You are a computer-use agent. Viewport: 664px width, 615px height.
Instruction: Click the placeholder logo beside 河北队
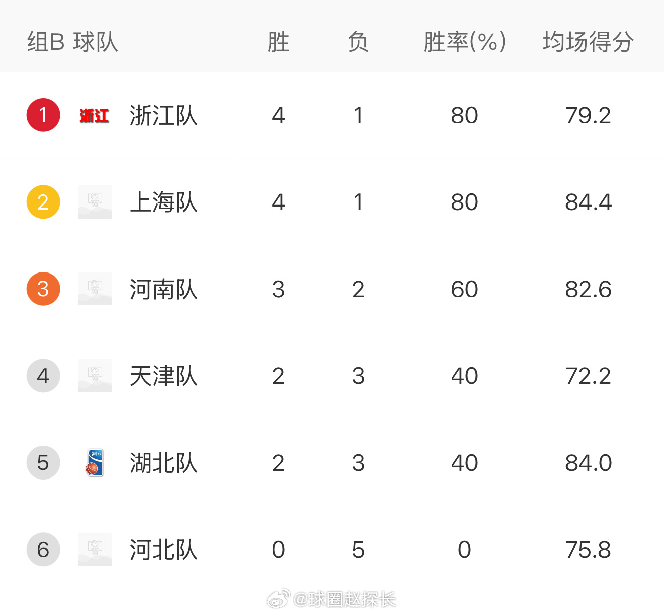pos(95,550)
